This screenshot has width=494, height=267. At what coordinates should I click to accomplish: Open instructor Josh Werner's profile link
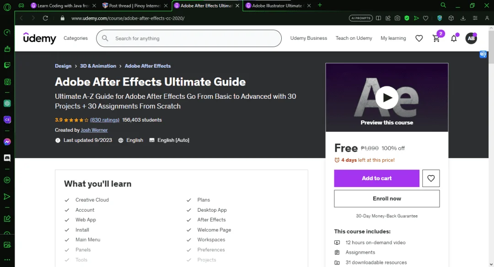tap(94, 130)
